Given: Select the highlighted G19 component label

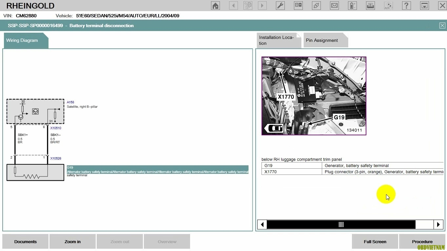Looking at the screenshot, I should coord(158,170).
